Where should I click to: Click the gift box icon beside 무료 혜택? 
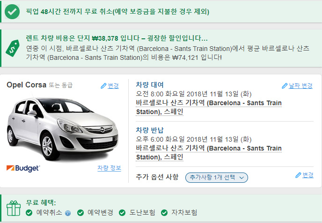coord(14,208)
